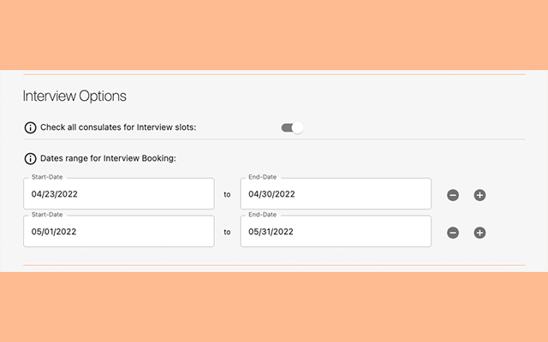Click the 04/23/2022 start date field
Screen dimensions: 548x342
(x=118, y=194)
